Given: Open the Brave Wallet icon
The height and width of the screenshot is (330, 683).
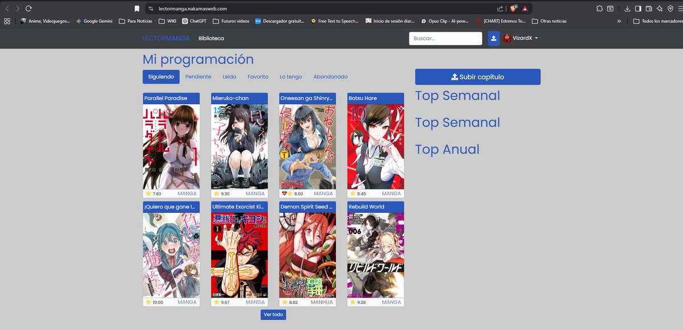Looking at the screenshot, I should click(649, 9).
